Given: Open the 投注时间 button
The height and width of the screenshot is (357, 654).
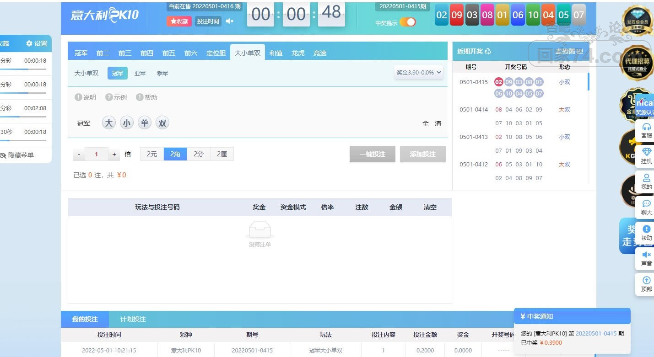Looking at the screenshot, I should pyautogui.click(x=208, y=21).
